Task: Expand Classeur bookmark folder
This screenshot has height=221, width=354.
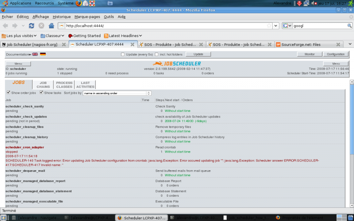Action: (x=52, y=36)
